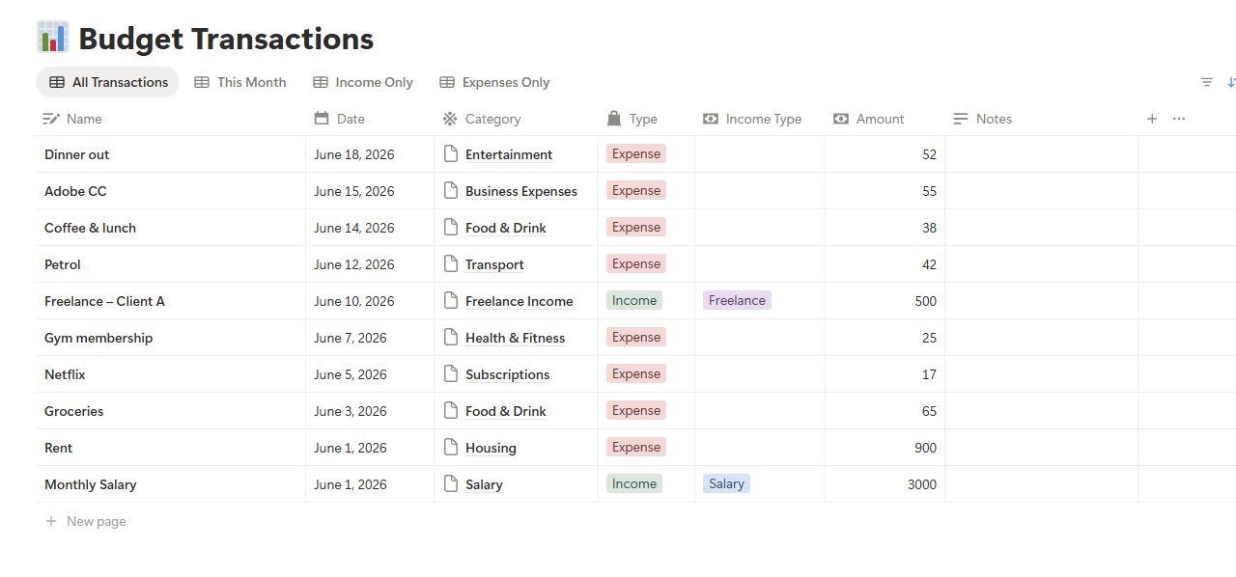
Task: Click the page icon next to Freelance Income
Action: [450, 300]
